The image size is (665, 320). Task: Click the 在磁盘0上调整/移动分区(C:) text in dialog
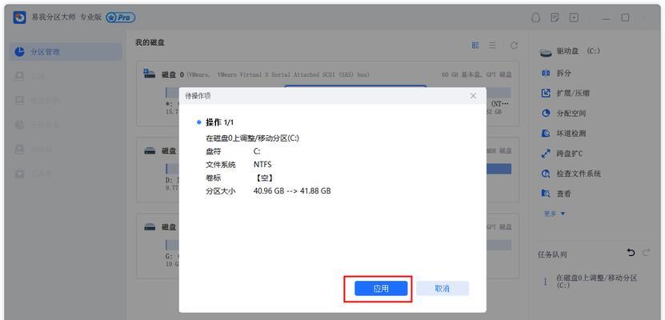pos(252,138)
